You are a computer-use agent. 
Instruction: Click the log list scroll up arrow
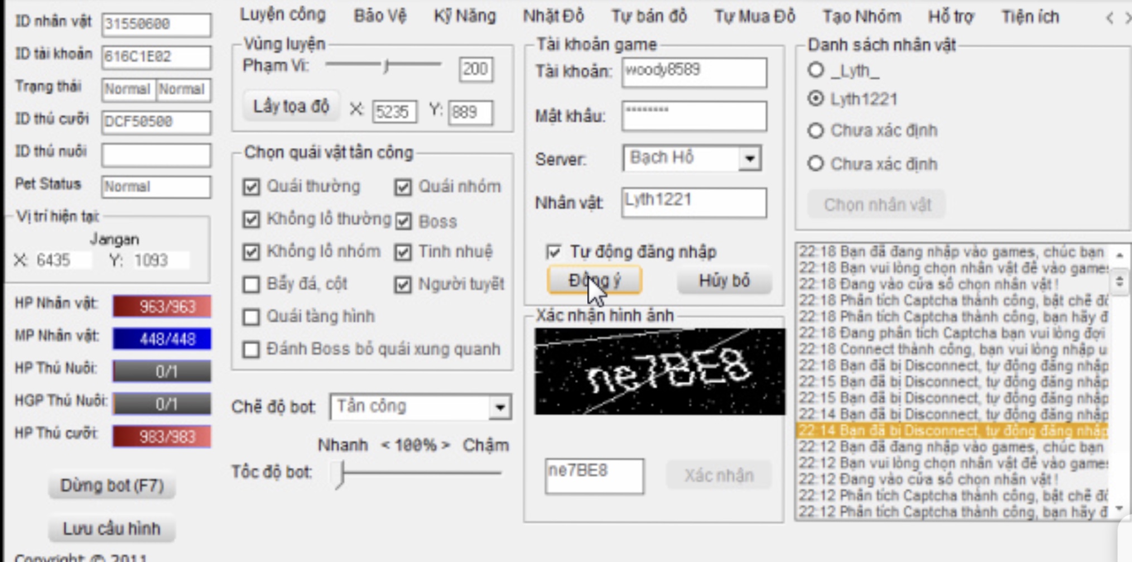coord(1120,255)
